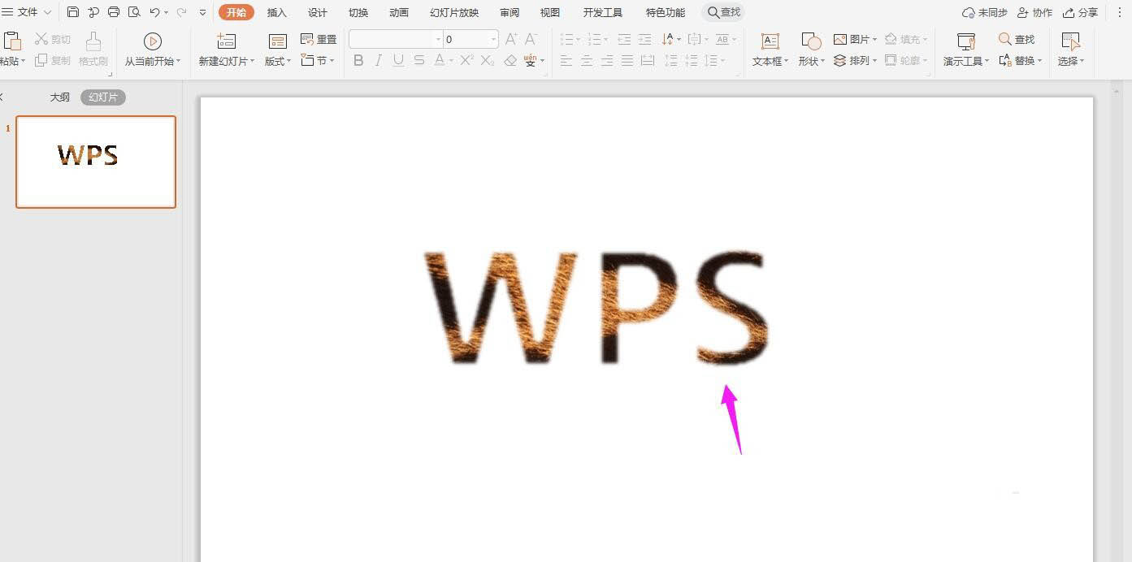Switch to the Insert (插入) tab
Image resolution: width=1132 pixels, height=562 pixels.
(x=277, y=13)
